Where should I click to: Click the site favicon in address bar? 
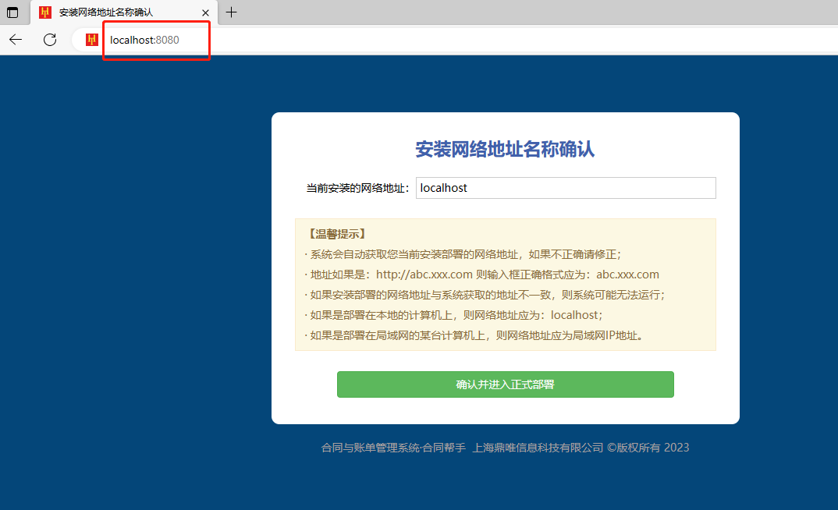(x=92, y=40)
